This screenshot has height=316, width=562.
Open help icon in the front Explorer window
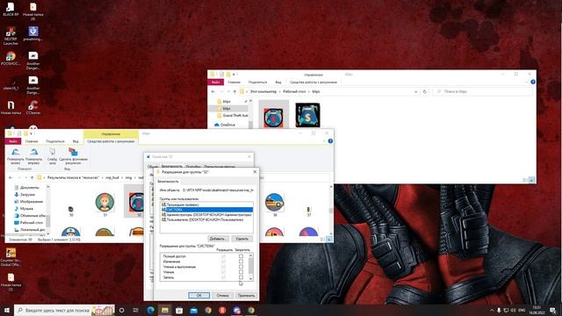(x=330, y=141)
